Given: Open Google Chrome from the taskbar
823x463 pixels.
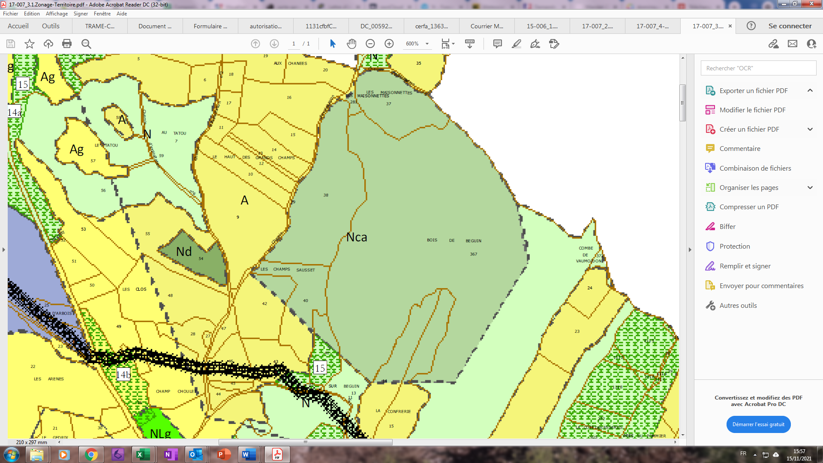Looking at the screenshot, I should [x=91, y=454].
